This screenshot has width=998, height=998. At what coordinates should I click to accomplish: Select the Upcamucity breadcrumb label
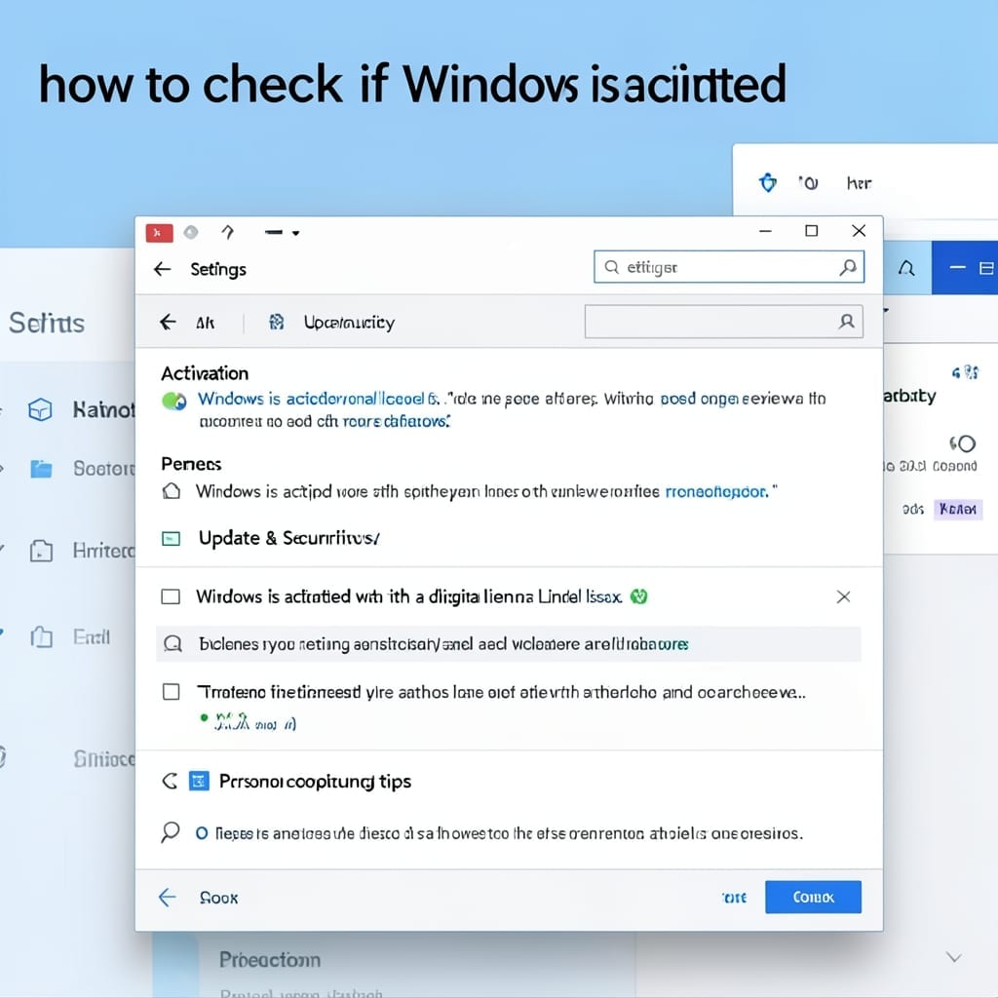point(350,323)
